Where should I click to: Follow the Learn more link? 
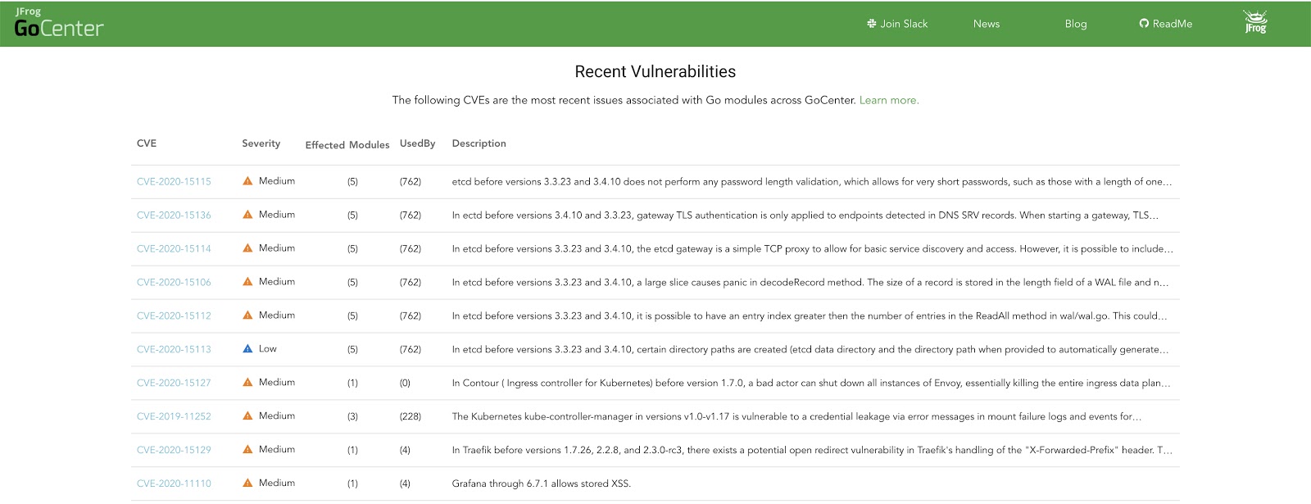(889, 100)
